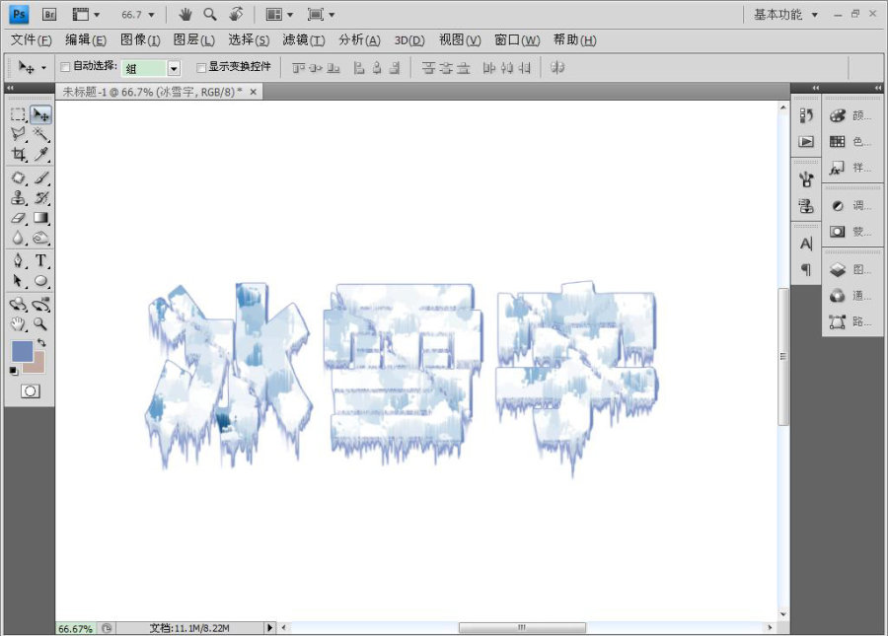888x636 pixels.
Task: Click the 66.67% zoom field in status bar
Action: [75, 628]
